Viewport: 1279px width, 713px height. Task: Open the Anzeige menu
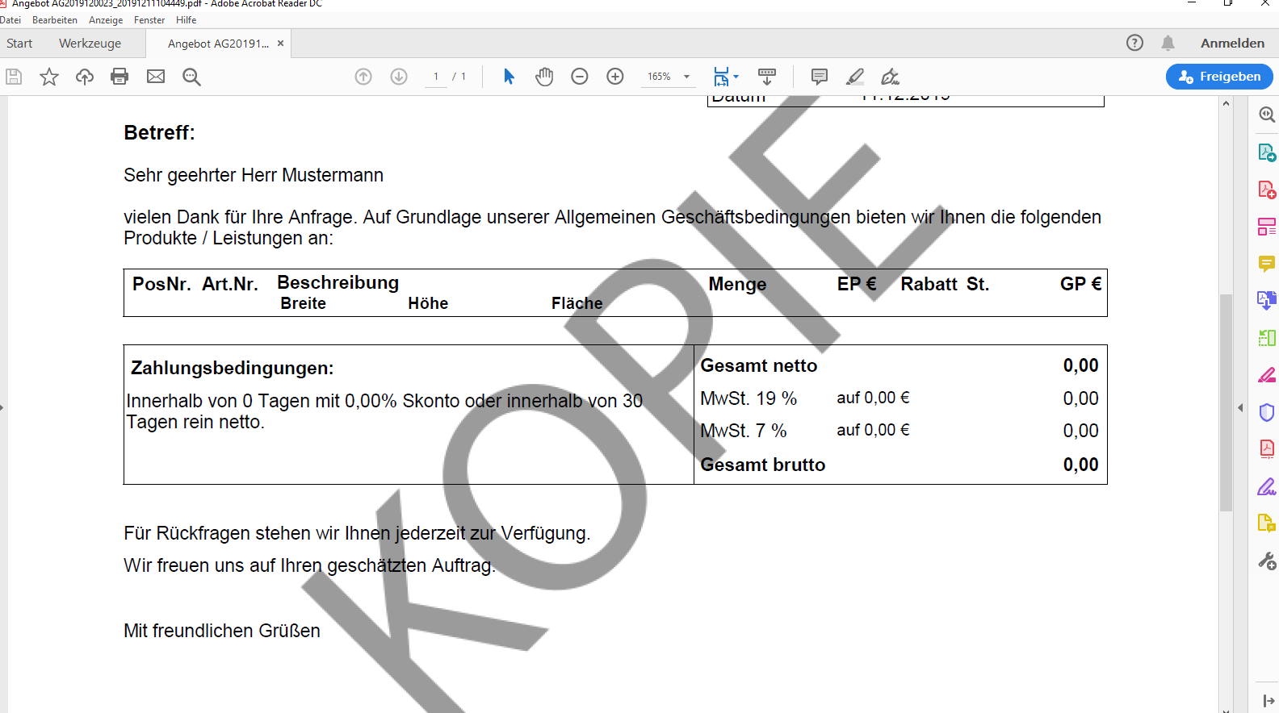click(x=106, y=20)
